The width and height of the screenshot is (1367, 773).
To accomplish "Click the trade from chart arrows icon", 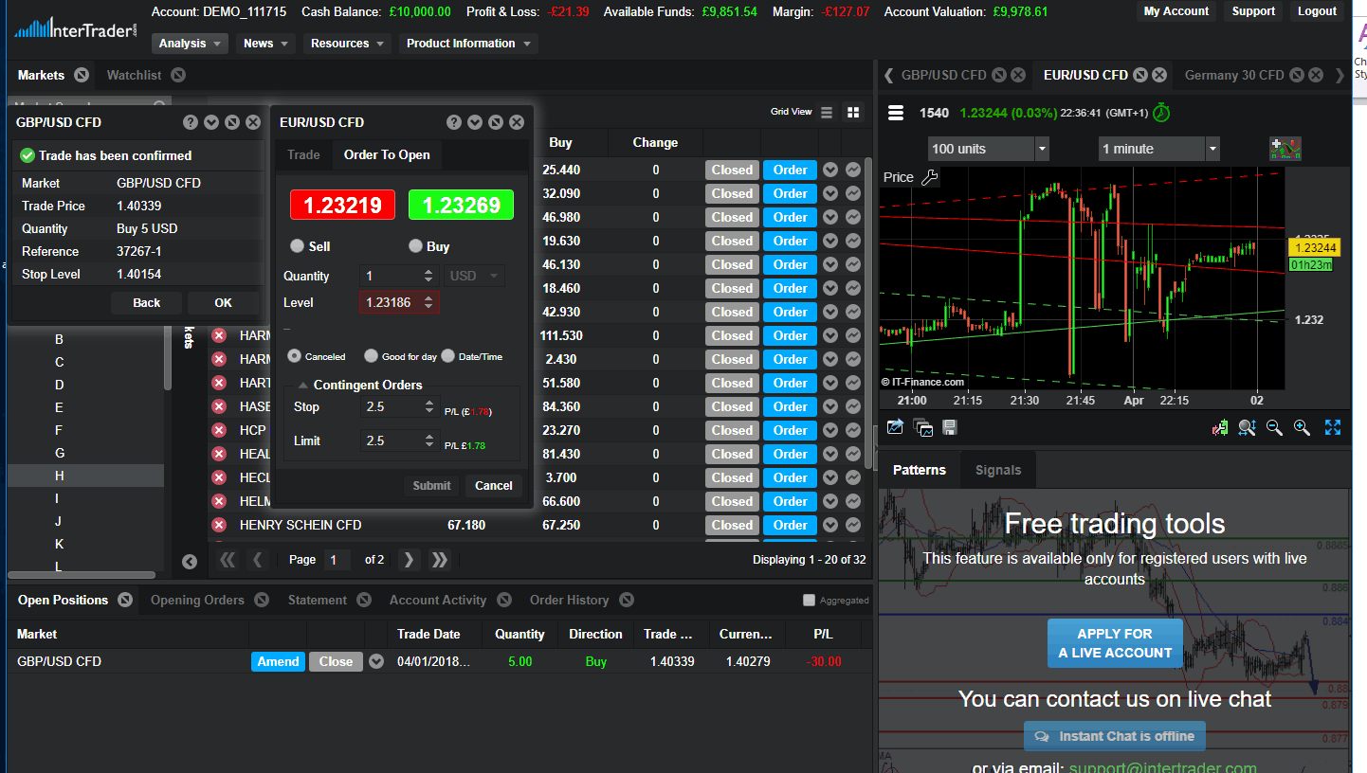I will tap(1220, 427).
